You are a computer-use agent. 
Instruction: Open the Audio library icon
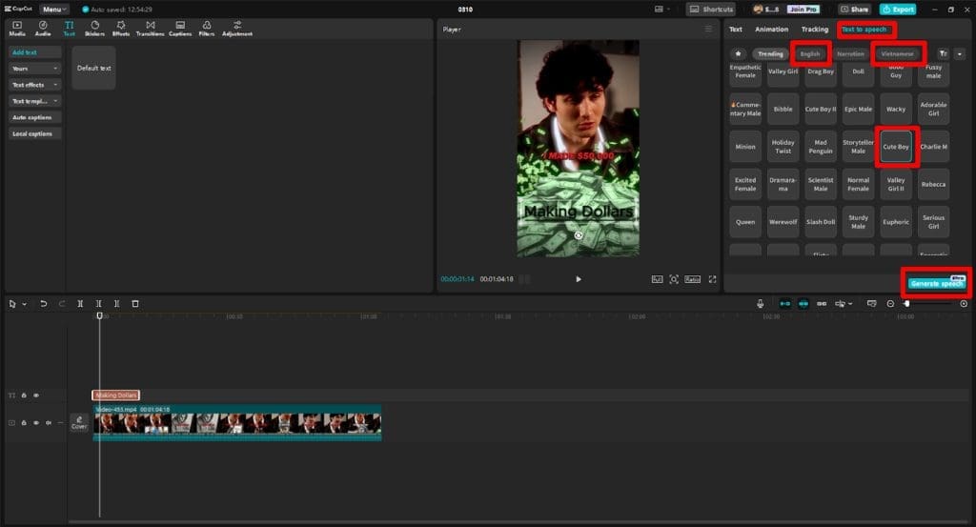[43, 29]
